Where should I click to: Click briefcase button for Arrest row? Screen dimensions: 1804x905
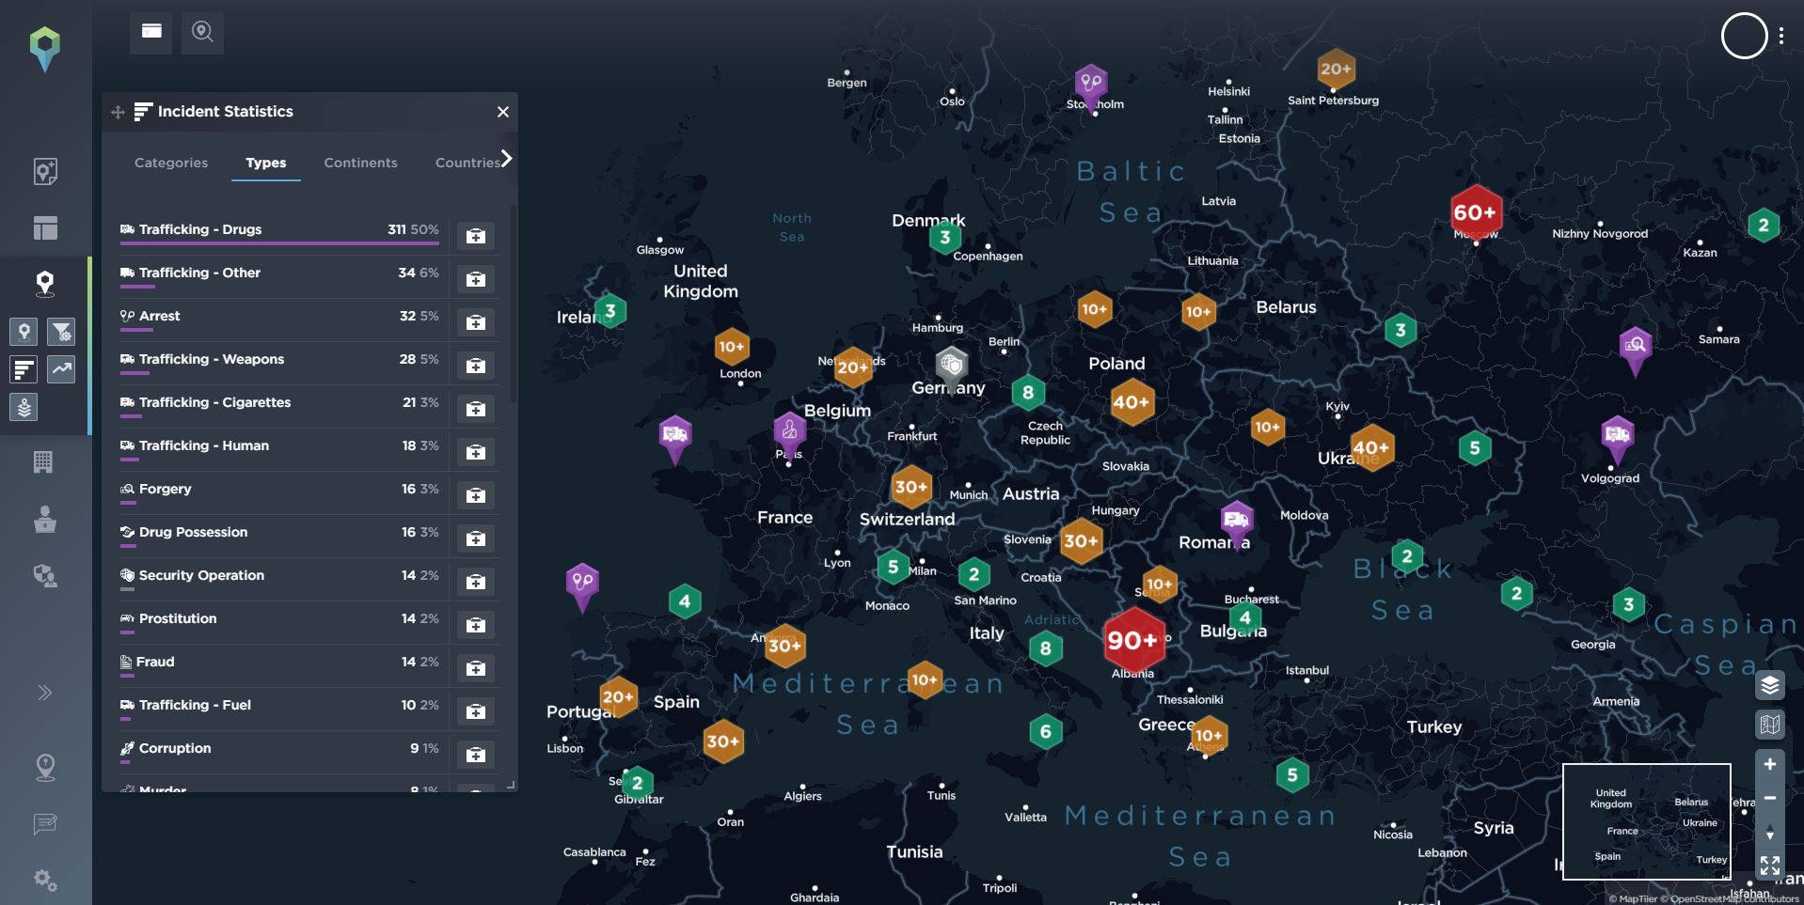point(476,322)
